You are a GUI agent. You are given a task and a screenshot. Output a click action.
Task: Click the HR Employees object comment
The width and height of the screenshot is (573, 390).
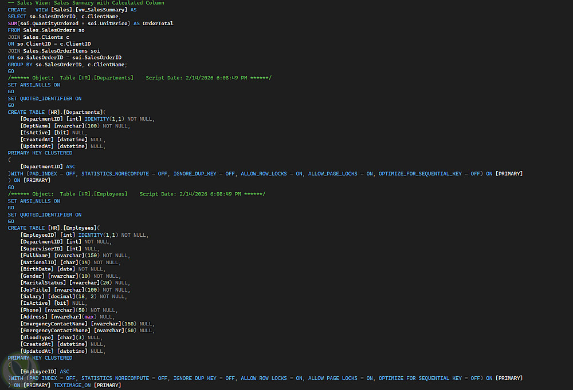(136, 194)
